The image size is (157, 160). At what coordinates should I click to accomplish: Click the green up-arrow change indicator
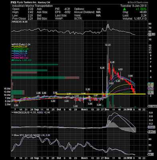coord(124,9)
